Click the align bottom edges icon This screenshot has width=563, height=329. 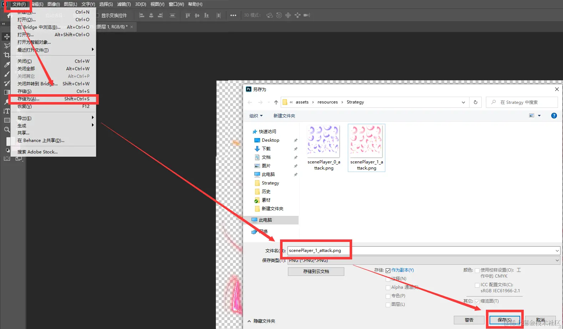206,15
